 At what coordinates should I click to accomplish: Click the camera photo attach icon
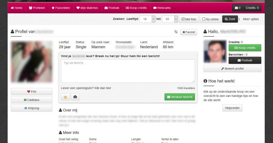[x=75, y=97]
